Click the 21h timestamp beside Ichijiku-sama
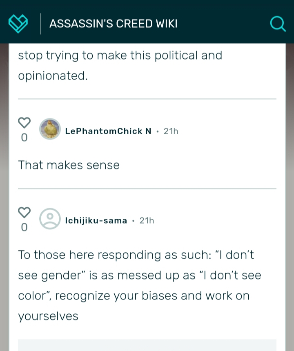 147,221
